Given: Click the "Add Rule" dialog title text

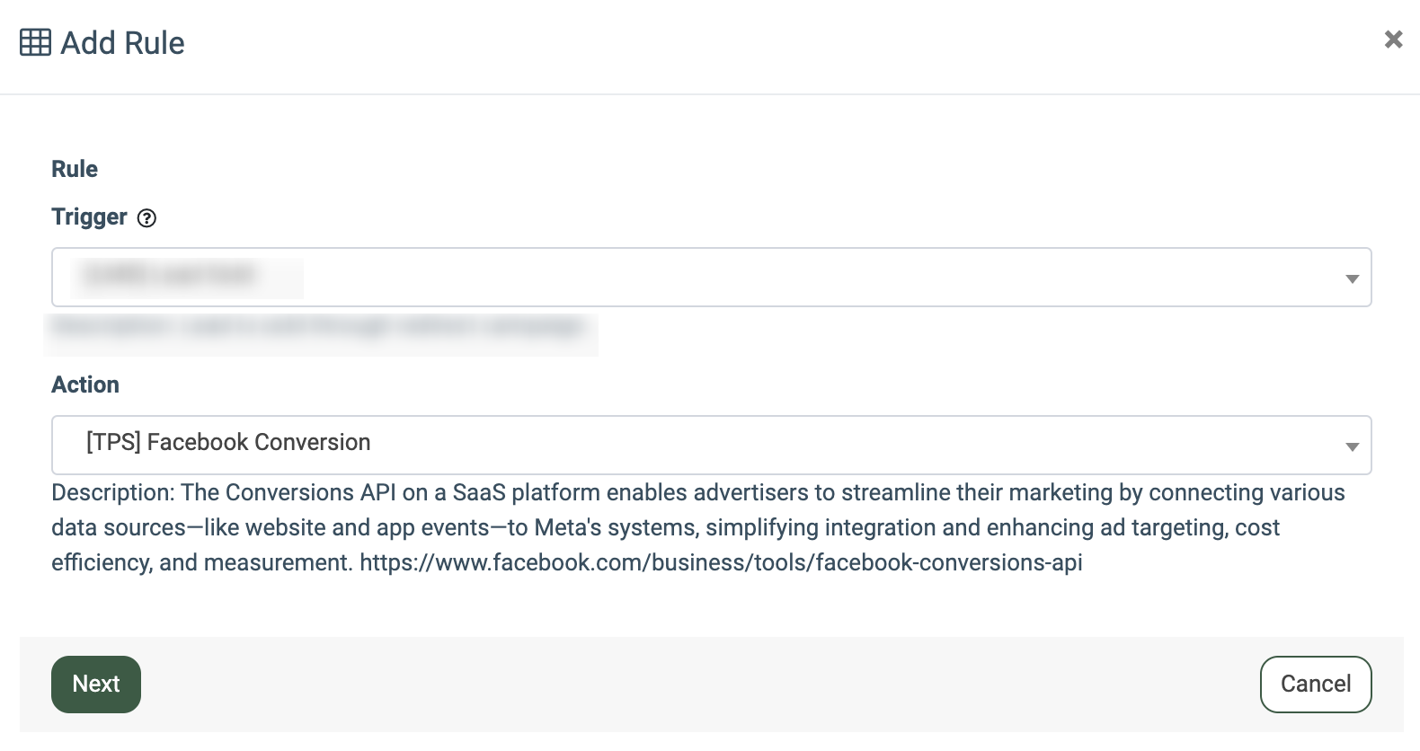Looking at the screenshot, I should click(x=122, y=43).
